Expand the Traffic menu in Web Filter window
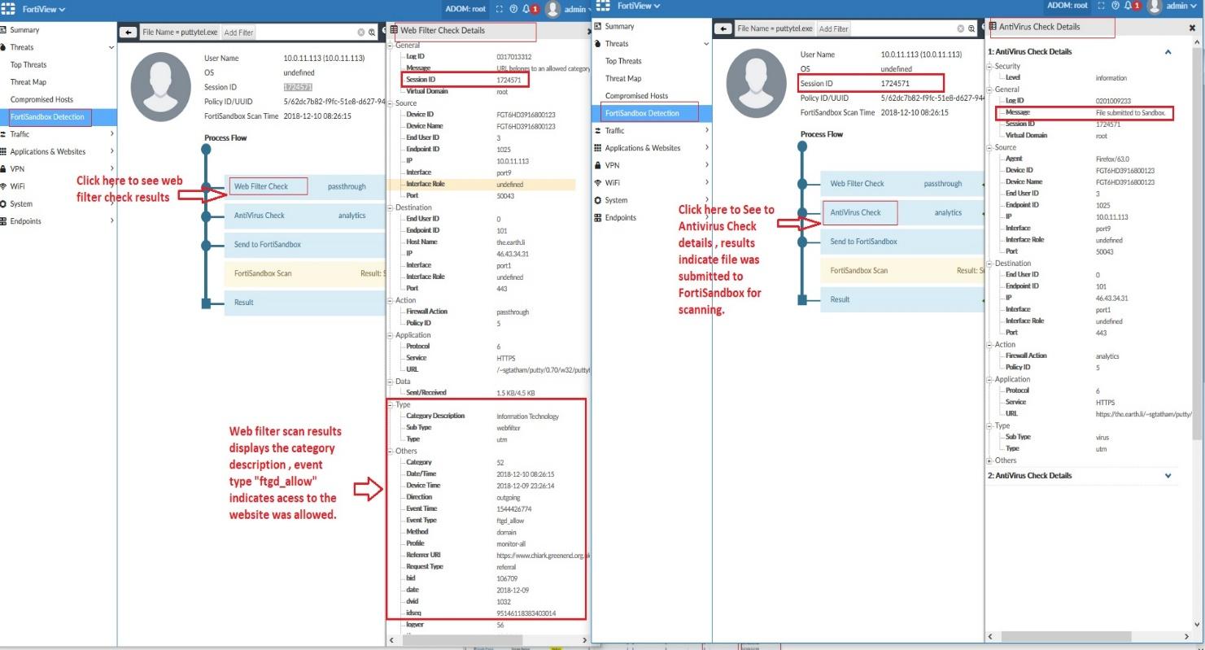The height and width of the screenshot is (650, 1205). point(111,134)
